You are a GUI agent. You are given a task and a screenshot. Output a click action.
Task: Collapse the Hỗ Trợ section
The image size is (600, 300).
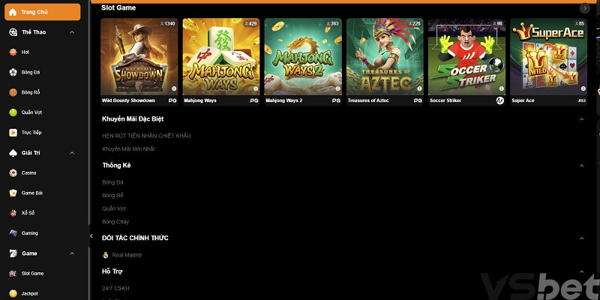click(582, 271)
